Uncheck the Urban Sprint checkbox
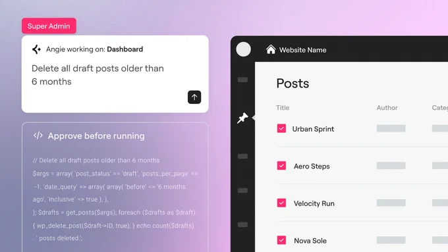This screenshot has width=448, height=252. coord(281,128)
